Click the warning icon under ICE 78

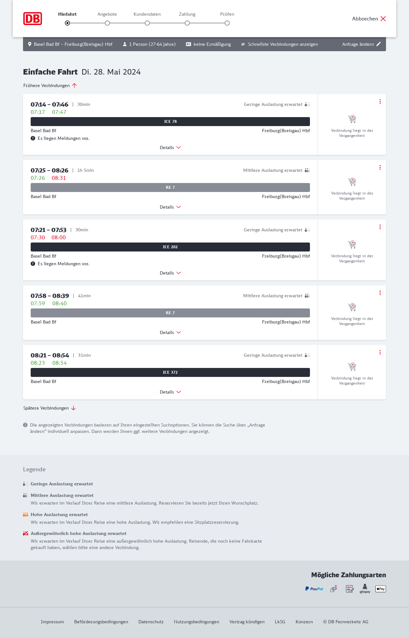(x=33, y=138)
